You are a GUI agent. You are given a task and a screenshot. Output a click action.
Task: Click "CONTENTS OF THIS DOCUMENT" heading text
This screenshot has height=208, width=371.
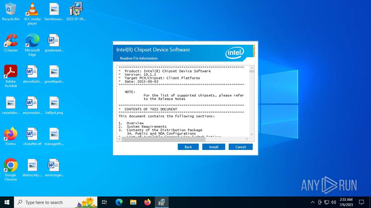point(151,109)
